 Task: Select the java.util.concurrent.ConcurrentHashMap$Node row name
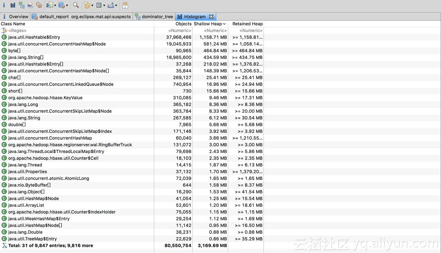(57, 44)
